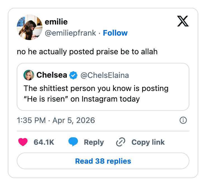The image size is (205, 182).
Task: Click the chain link icon
Action: pos(121,142)
